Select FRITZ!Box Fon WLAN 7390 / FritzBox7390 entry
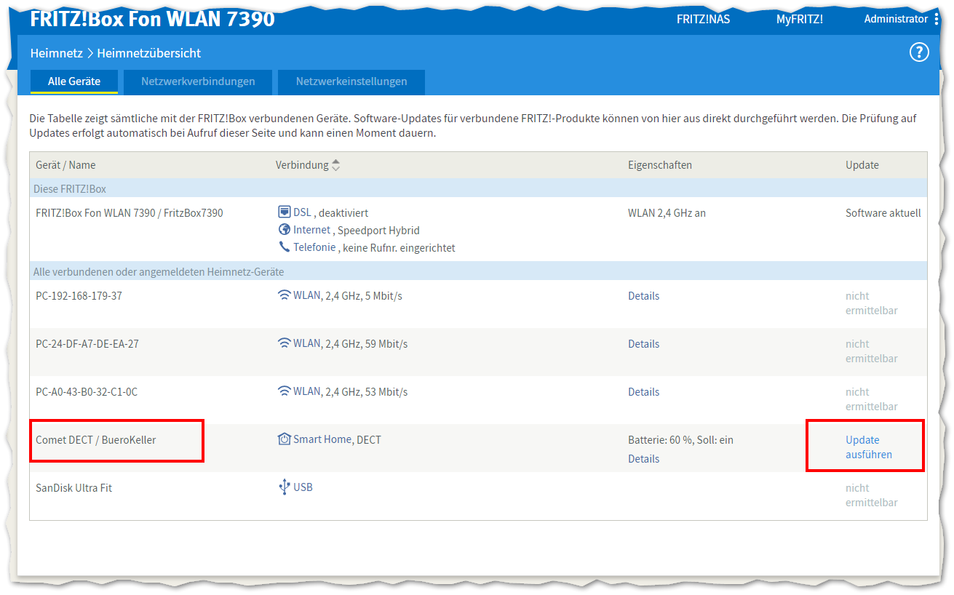The height and width of the screenshot is (595, 954). pos(130,213)
